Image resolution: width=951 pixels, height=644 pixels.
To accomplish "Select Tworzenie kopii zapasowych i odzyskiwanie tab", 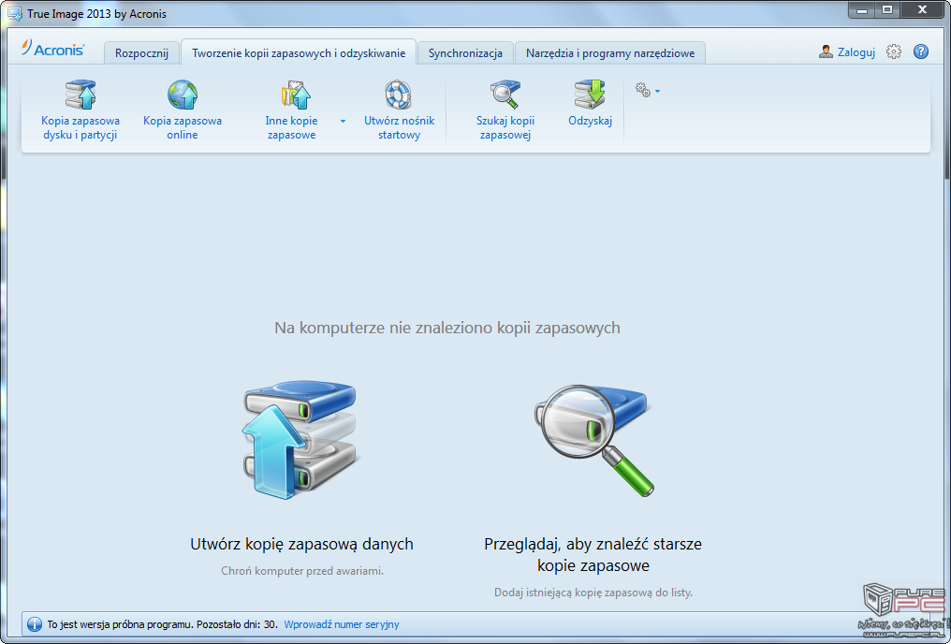I will [x=299, y=53].
